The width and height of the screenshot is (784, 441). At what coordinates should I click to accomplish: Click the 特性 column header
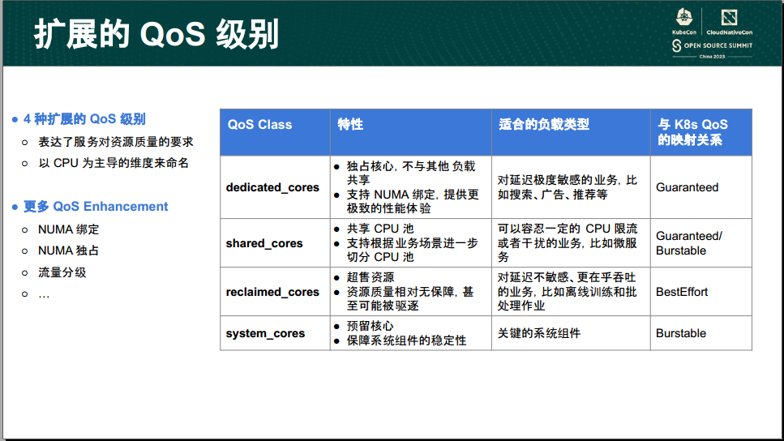pyautogui.click(x=350, y=125)
